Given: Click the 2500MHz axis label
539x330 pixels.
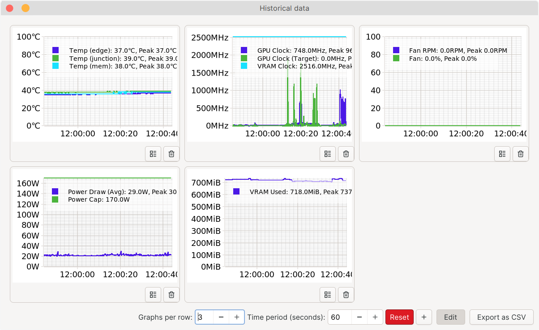Looking at the screenshot, I should pyautogui.click(x=210, y=37).
